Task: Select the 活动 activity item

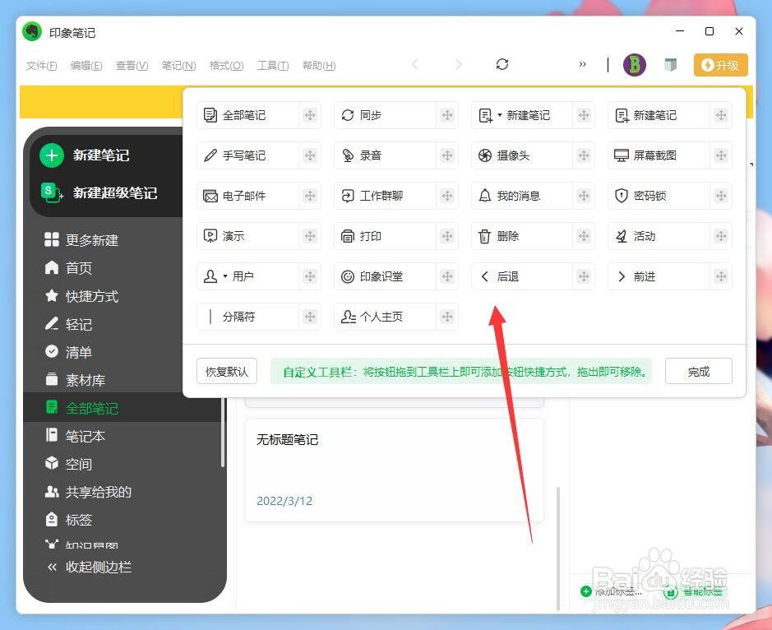Action: (x=669, y=236)
